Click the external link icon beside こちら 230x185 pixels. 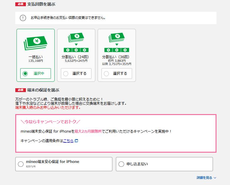point(76,141)
